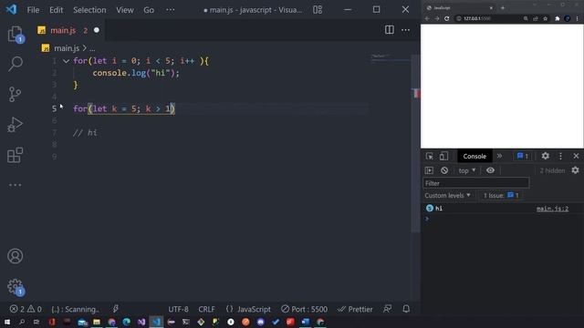Viewport: 584px width, 328px height.
Task: Change UTF-8 file encoding
Action: point(178,309)
